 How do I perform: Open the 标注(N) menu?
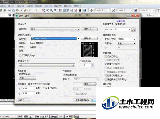coord(48,6)
